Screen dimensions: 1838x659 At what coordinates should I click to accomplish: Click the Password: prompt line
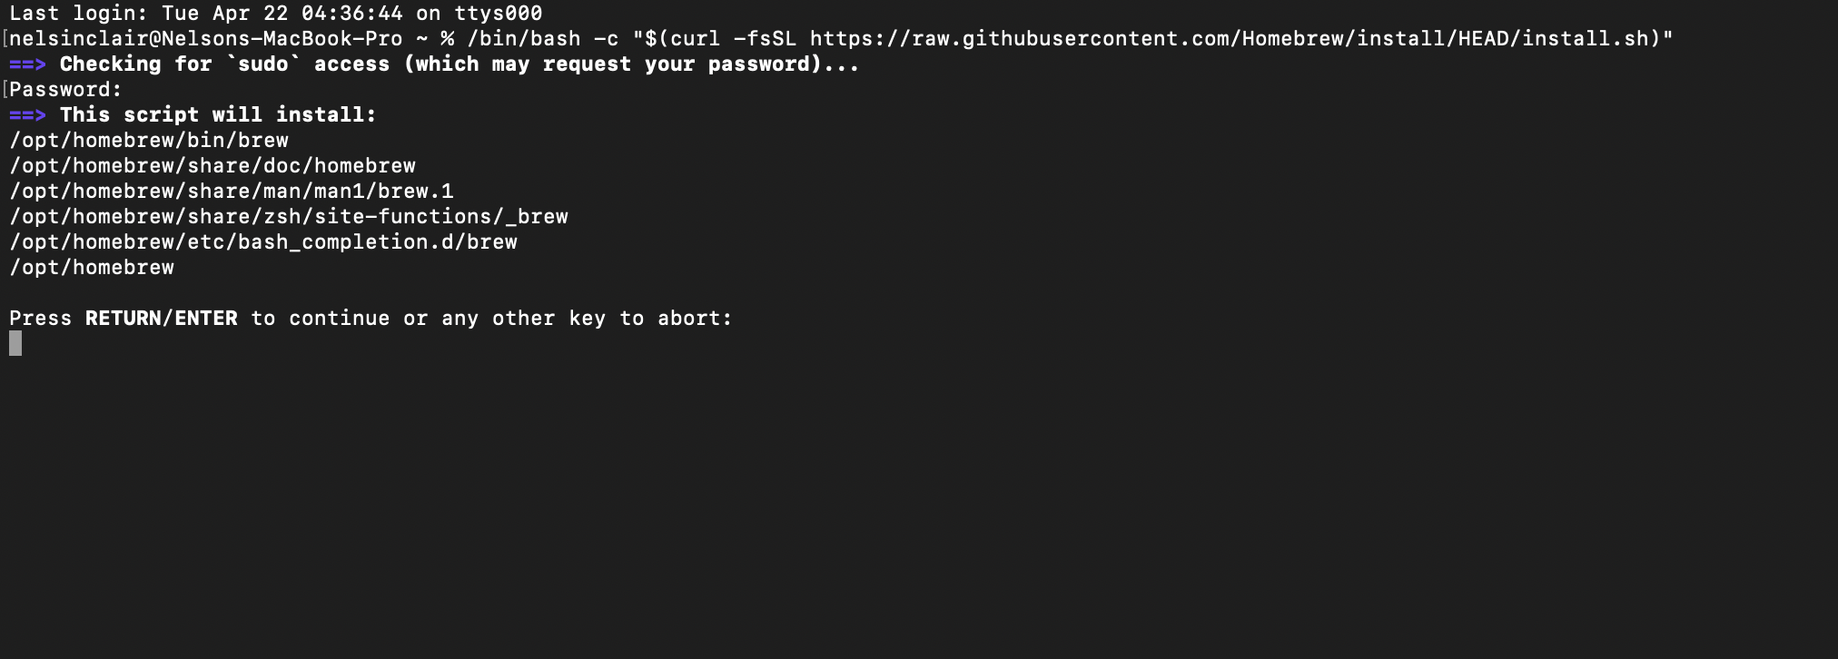pos(65,90)
